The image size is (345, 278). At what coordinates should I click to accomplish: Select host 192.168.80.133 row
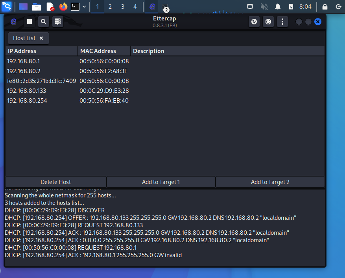coord(165,90)
